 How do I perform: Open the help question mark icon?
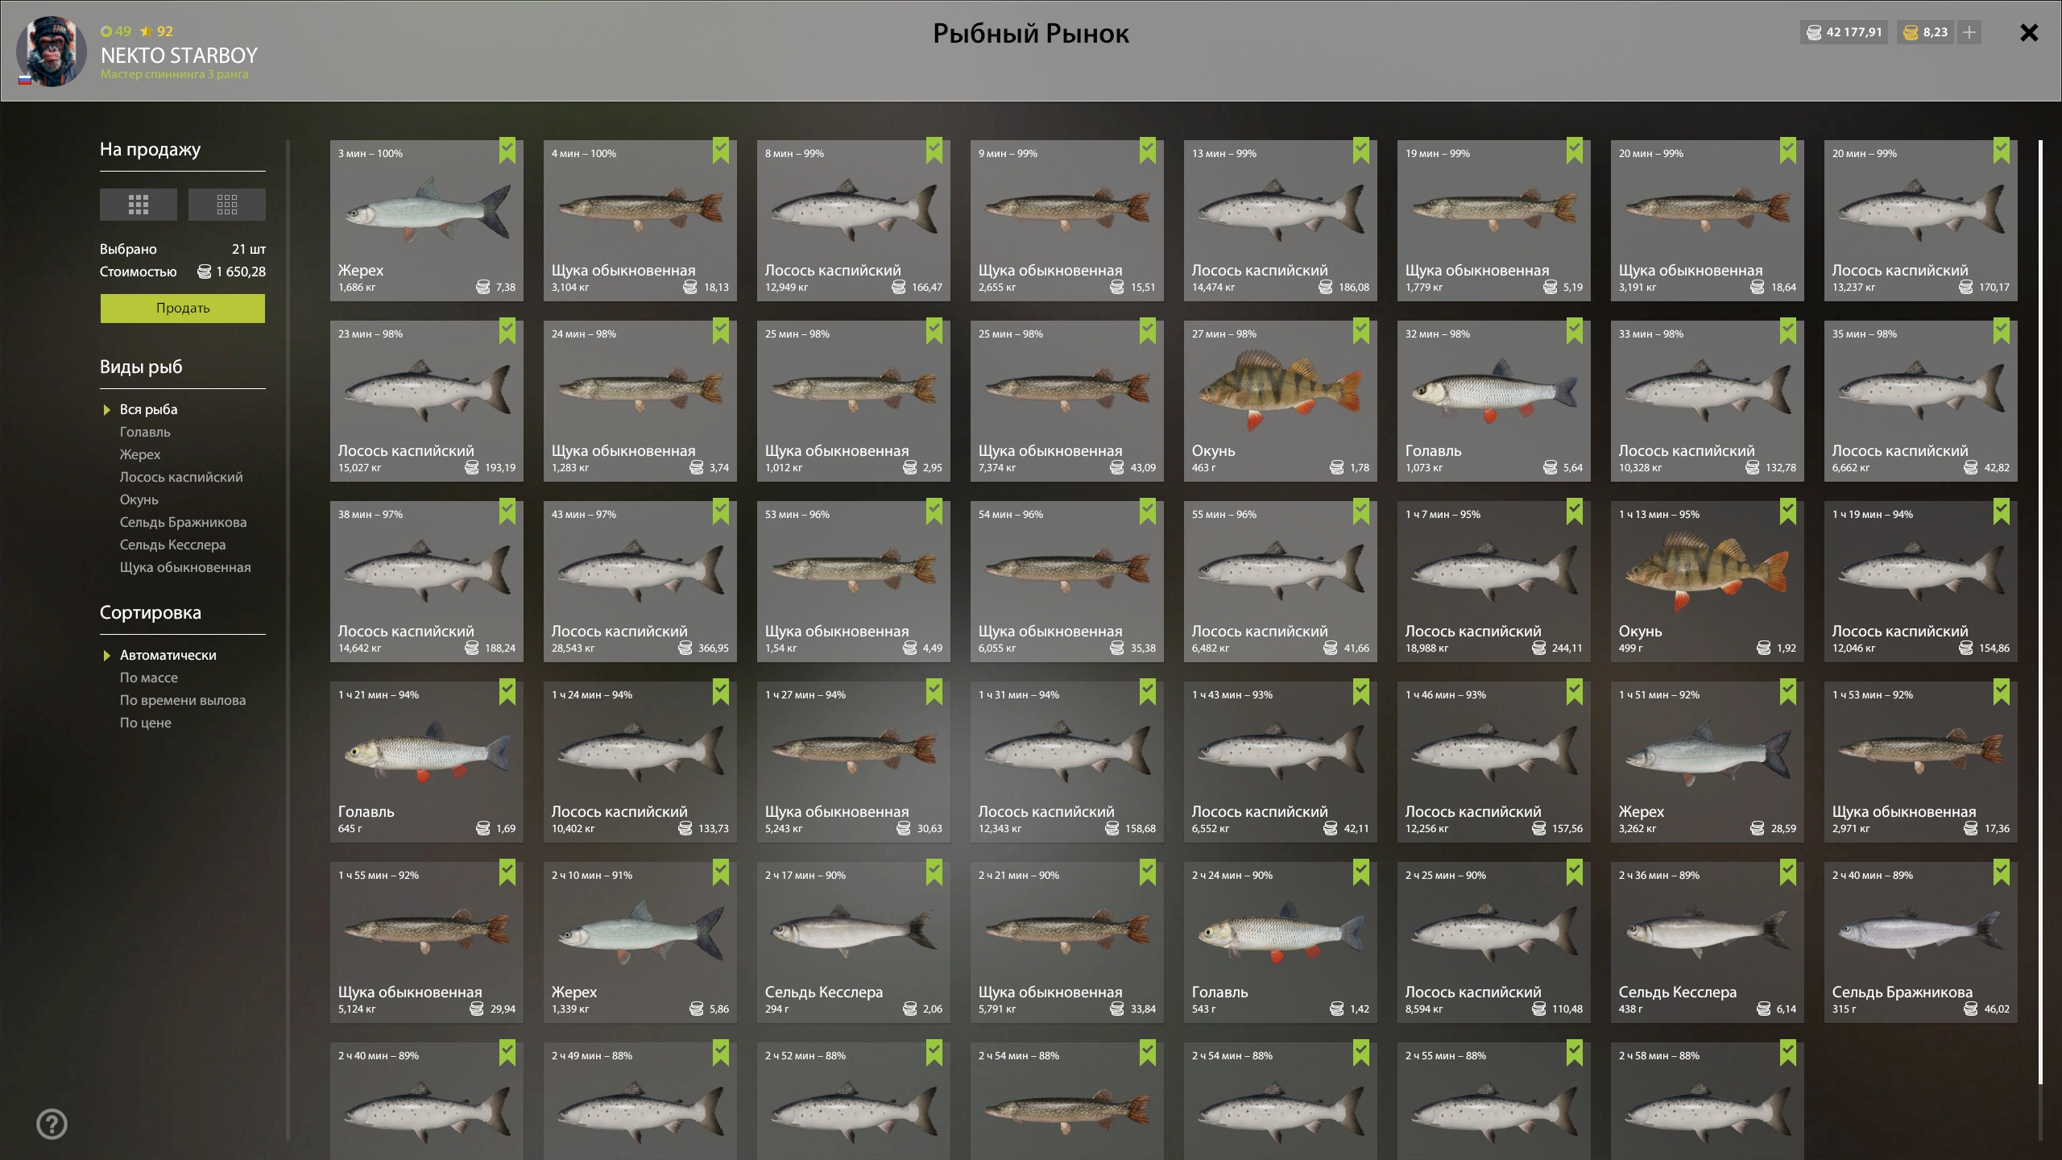tap(52, 1124)
